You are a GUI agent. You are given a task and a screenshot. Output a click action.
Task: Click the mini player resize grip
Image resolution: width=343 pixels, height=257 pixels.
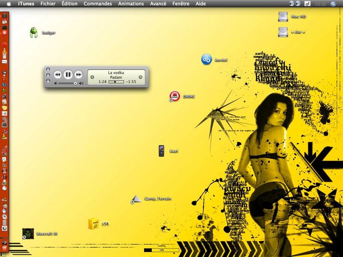pyautogui.click(x=147, y=86)
